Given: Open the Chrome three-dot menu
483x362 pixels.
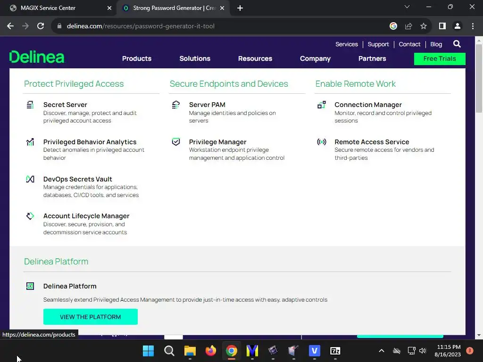Looking at the screenshot, I should pos(473,26).
